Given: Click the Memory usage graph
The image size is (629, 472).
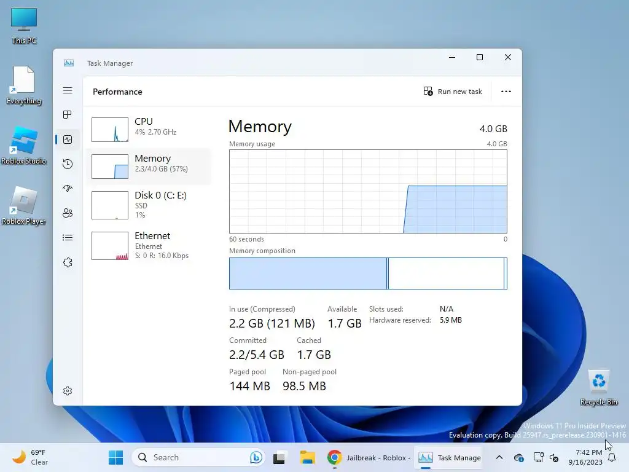Looking at the screenshot, I should (368, 192).
